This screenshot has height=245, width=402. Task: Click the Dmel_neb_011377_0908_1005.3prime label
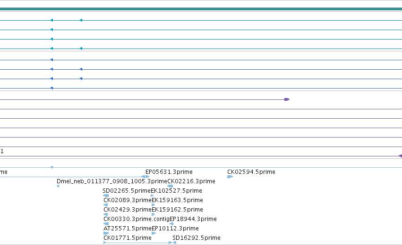[x=112, y=181]
